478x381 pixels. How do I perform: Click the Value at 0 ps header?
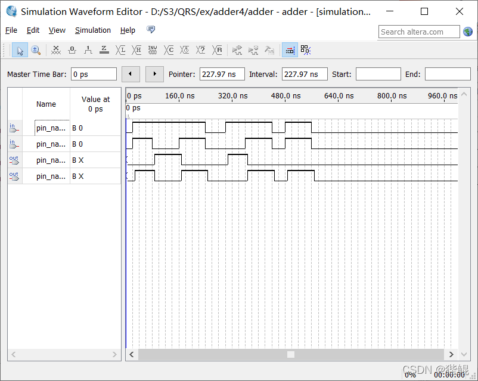pos(95,104)
